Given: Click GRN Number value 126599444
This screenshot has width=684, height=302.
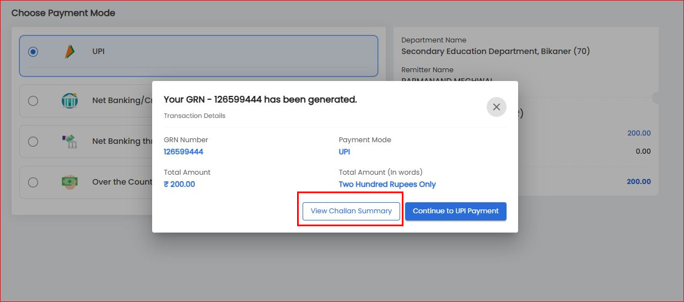Looking at the screenshot, I should pos(184,152).
